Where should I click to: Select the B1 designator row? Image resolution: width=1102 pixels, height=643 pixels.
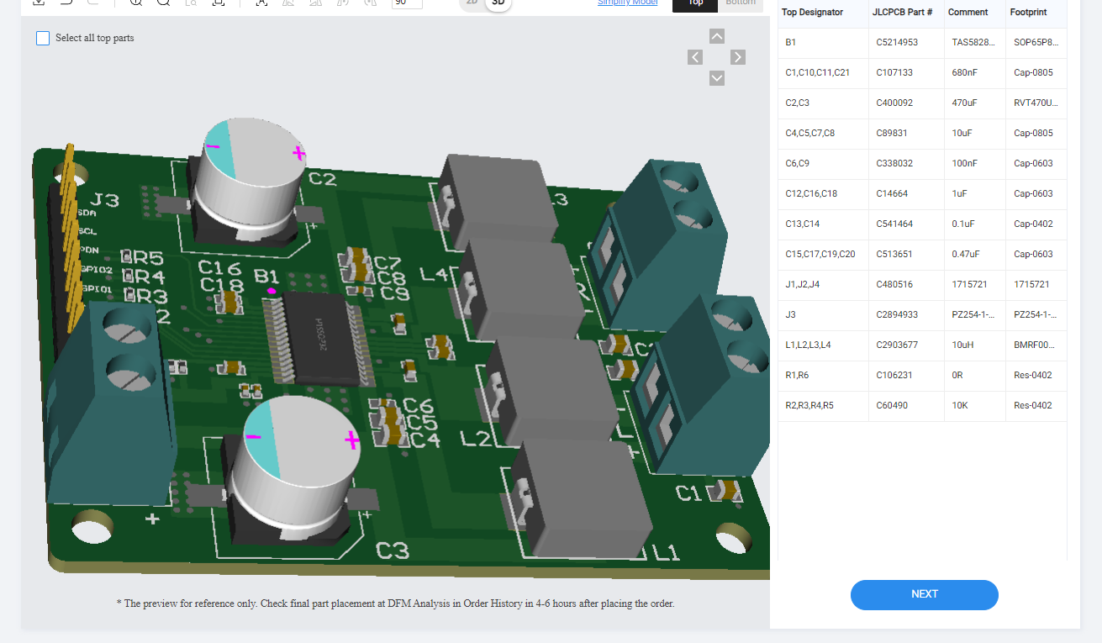click(x=922, y=42)
